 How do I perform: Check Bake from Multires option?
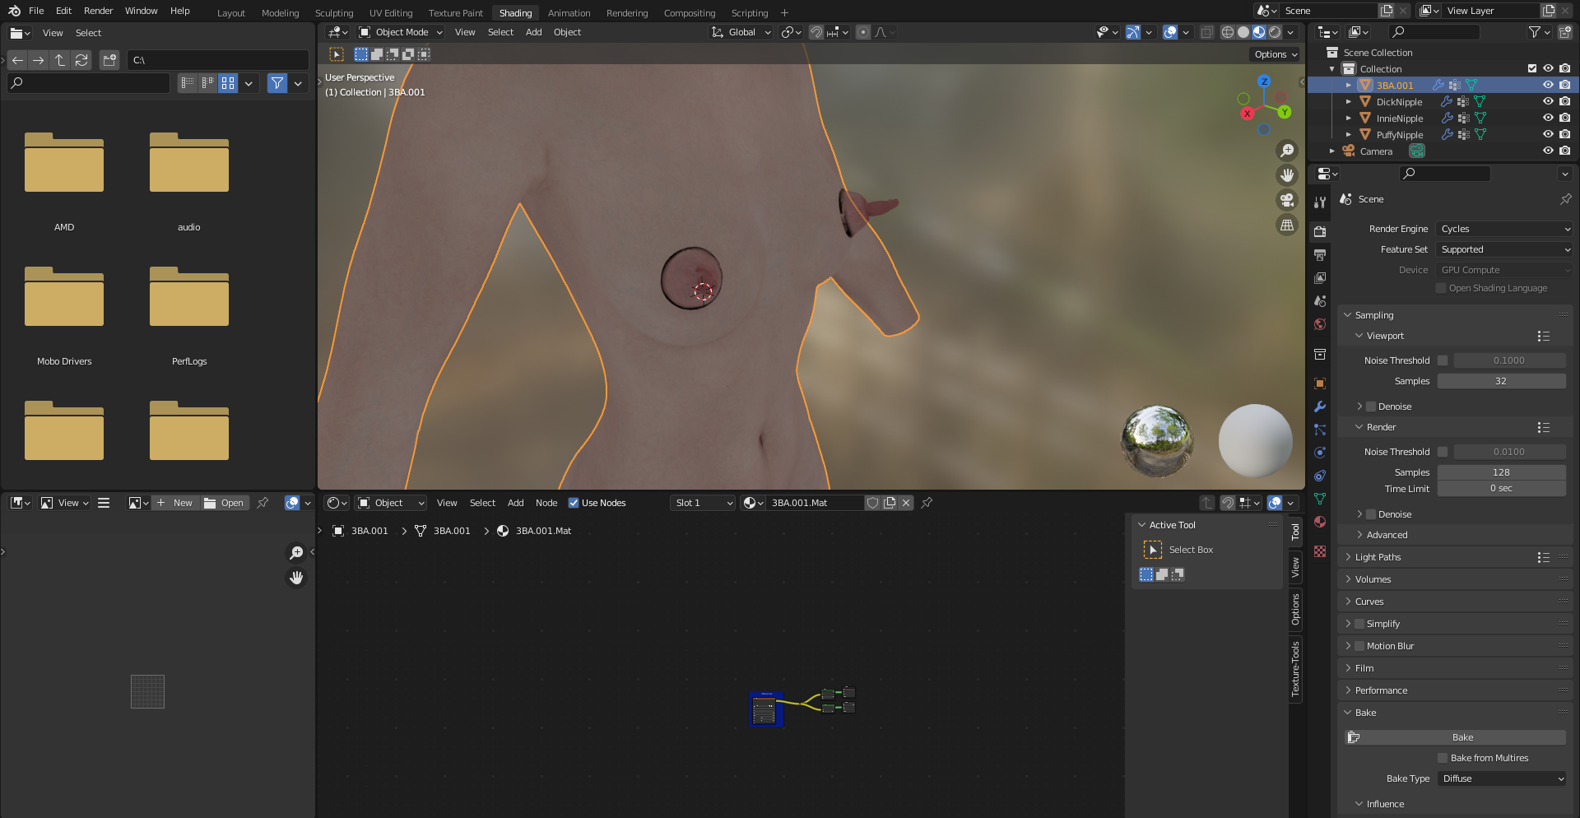coord(1443,758)
